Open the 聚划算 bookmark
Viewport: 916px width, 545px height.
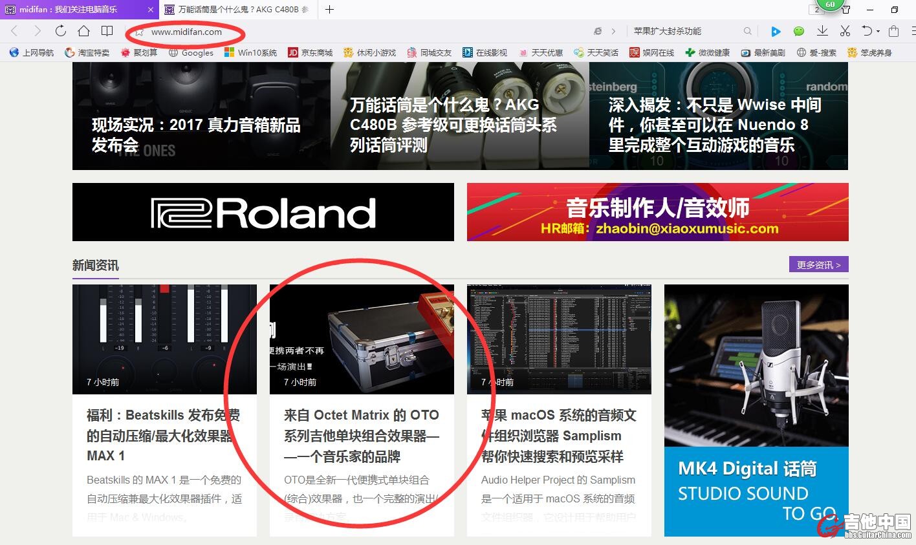coord(139,52)
